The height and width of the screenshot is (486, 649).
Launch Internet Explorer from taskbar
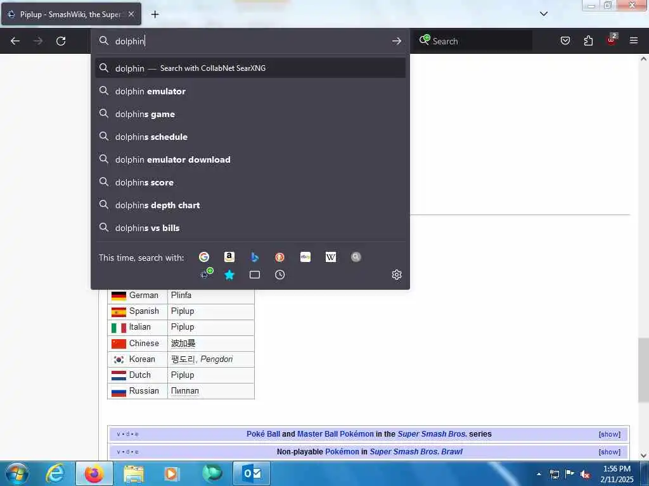click(55, 473)
